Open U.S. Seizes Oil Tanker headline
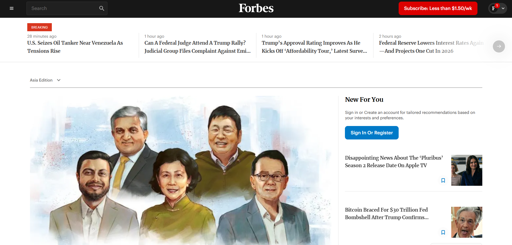512x245 pixels. (75, 47)
